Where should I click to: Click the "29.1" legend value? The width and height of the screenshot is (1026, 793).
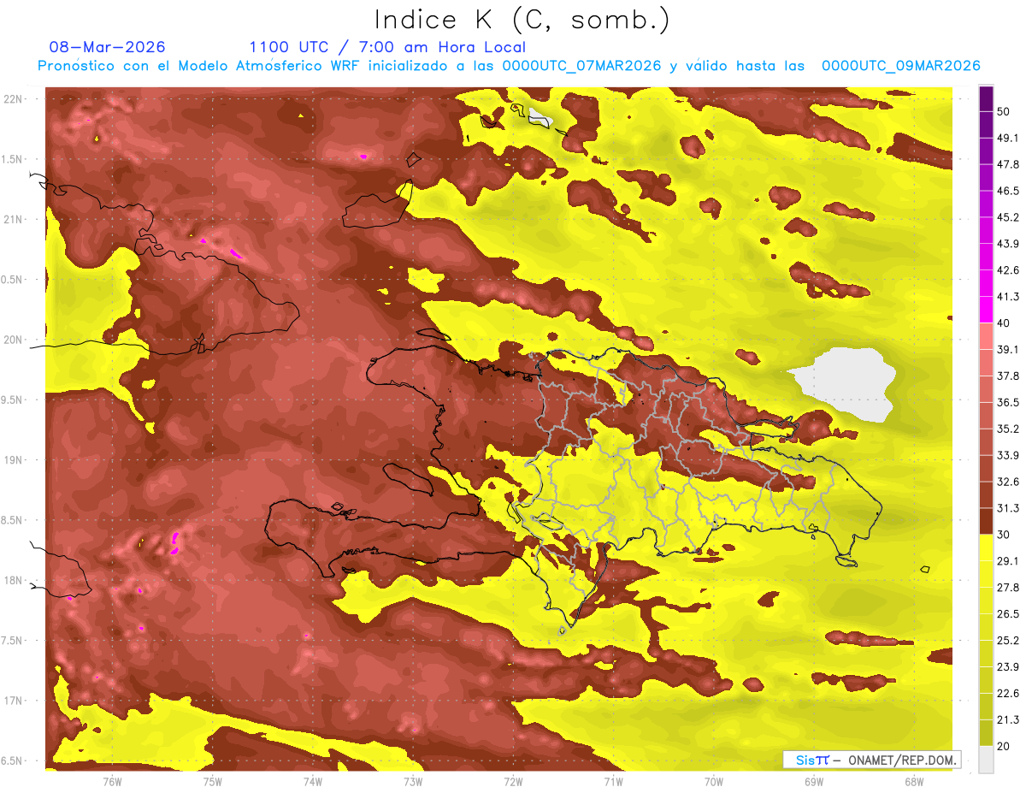tap(1008, 561)
